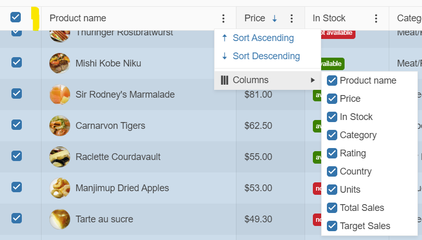Click the In Stock column header
This screenshot has height=240, width=422.
(329, 19)
